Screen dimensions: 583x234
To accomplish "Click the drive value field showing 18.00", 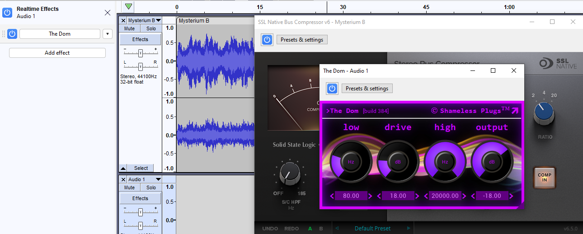I will pyautogui.click(x=398, y=196).
